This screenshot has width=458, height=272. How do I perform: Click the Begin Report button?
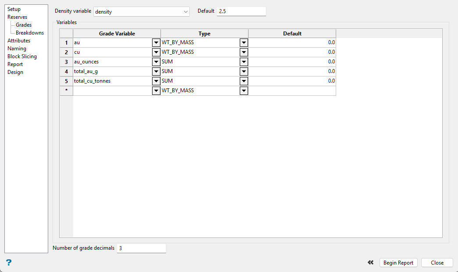(398, 263)
